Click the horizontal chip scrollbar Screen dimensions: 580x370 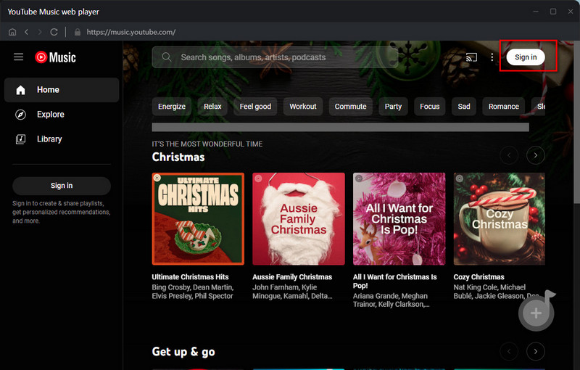[x=340, y=127]
